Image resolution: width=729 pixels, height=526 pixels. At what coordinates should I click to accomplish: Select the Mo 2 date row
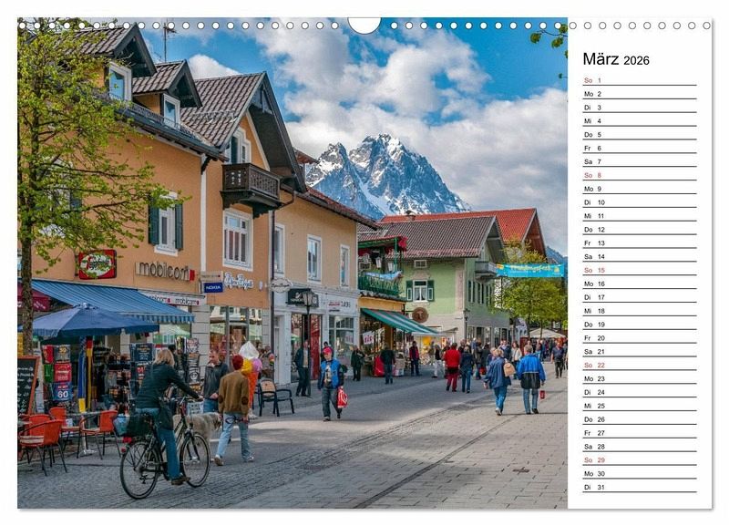[640, 94]
